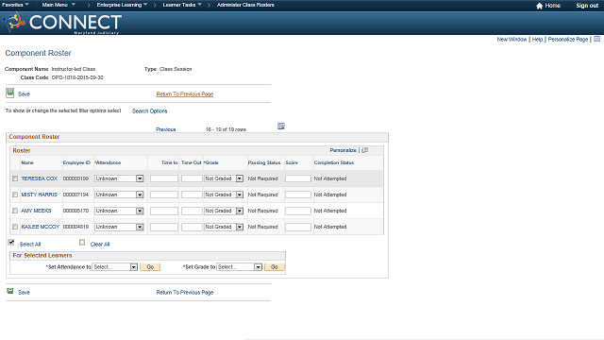Click the Previous rows link

[166, 129]
